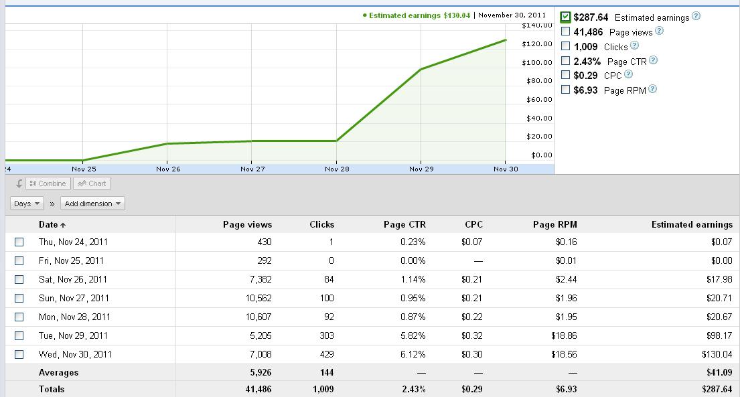Enable the Page views metric checkbox
The image size is (740, 397).
coord(565,31)
